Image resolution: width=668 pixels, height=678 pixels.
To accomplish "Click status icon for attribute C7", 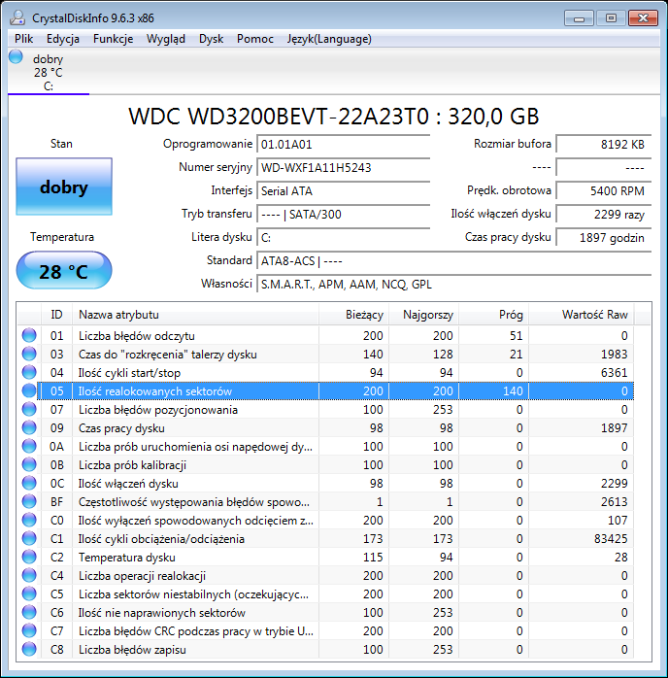I will 29,630.
